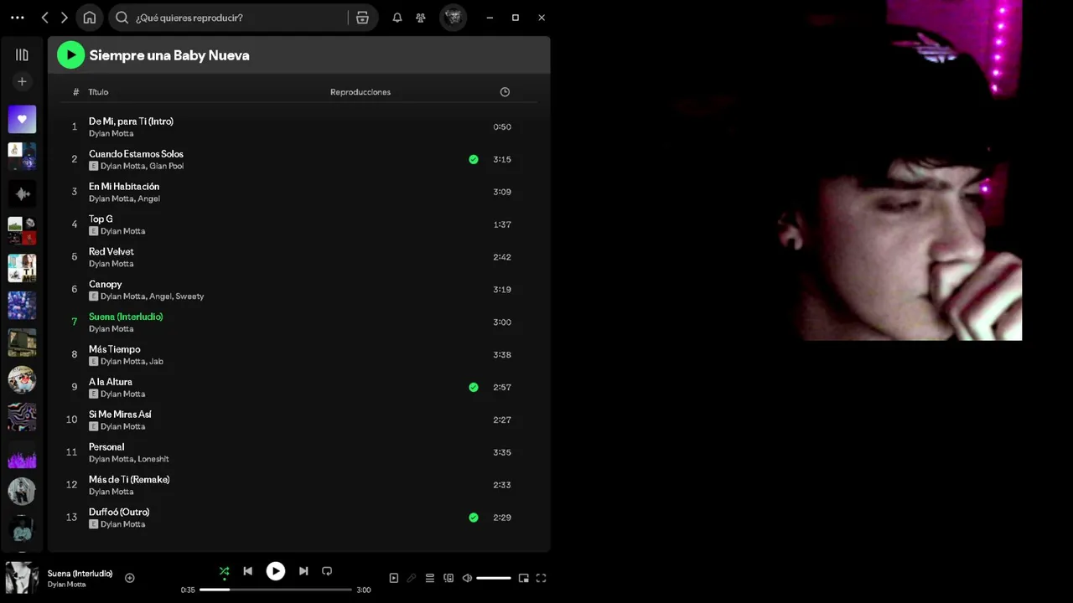Click the magnifier search icon
The image size is (1073, 603).
122,18
